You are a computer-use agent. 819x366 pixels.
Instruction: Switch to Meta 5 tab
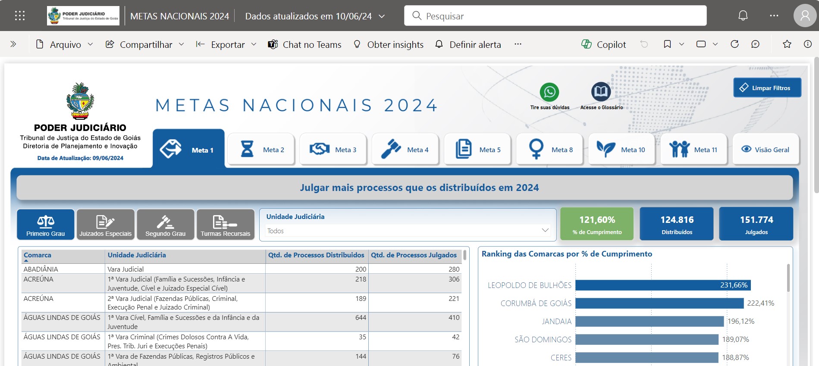click(x=477, y=150)
